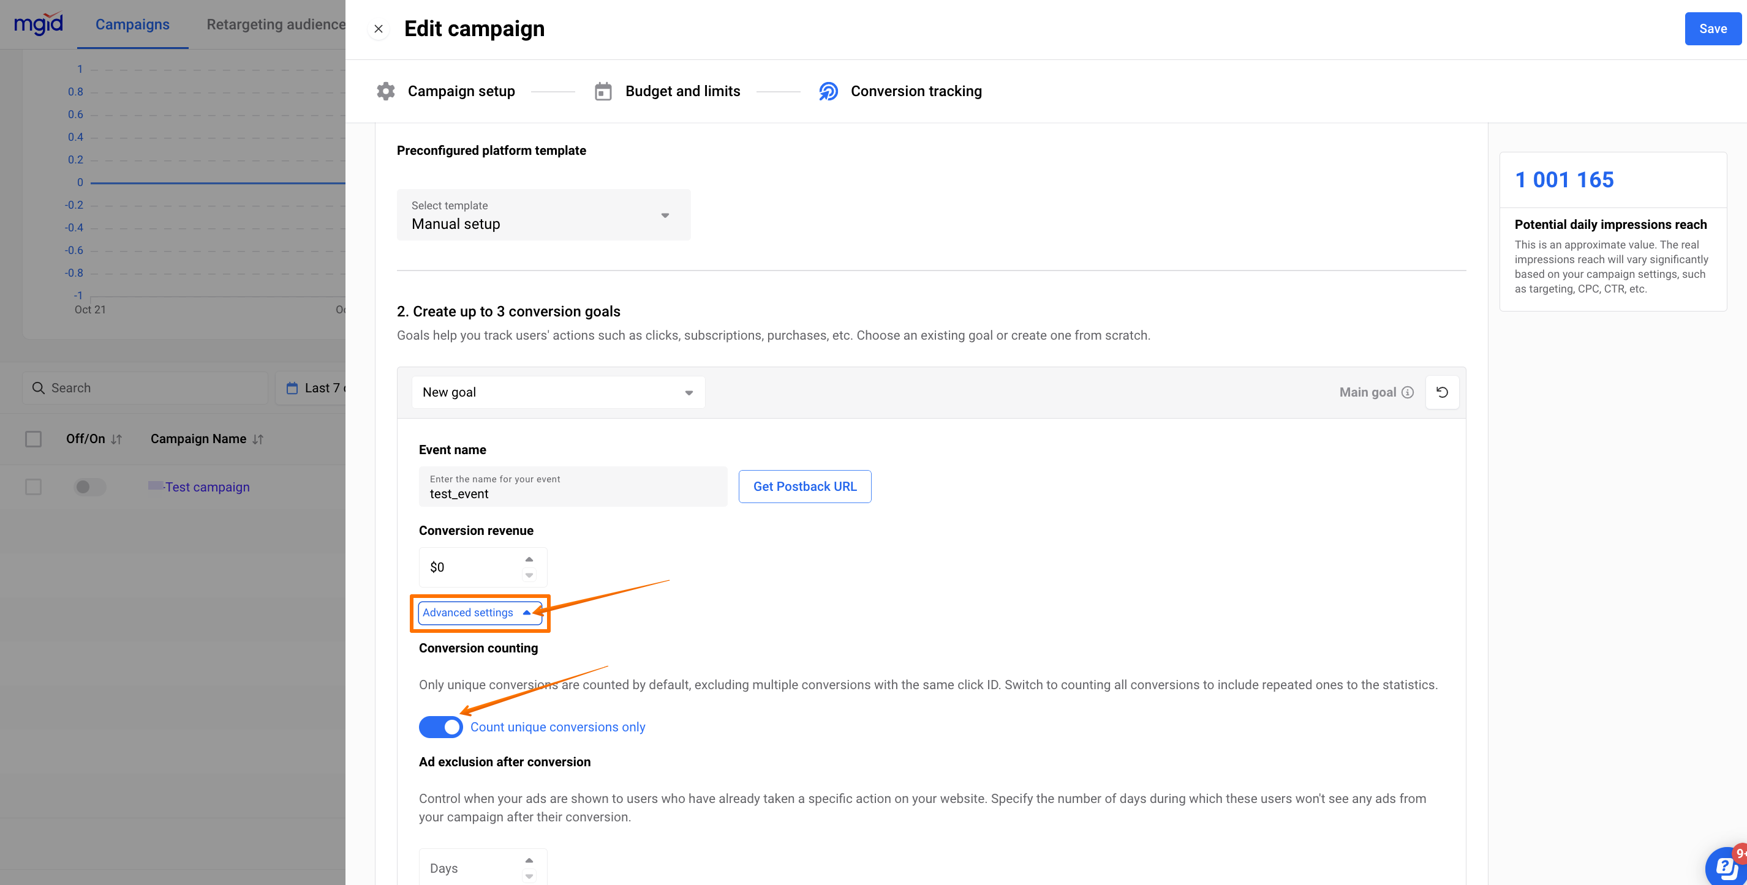Click the reset goal circular arrow icon

[1442, 392]
